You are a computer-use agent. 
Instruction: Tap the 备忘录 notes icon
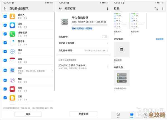12,43
